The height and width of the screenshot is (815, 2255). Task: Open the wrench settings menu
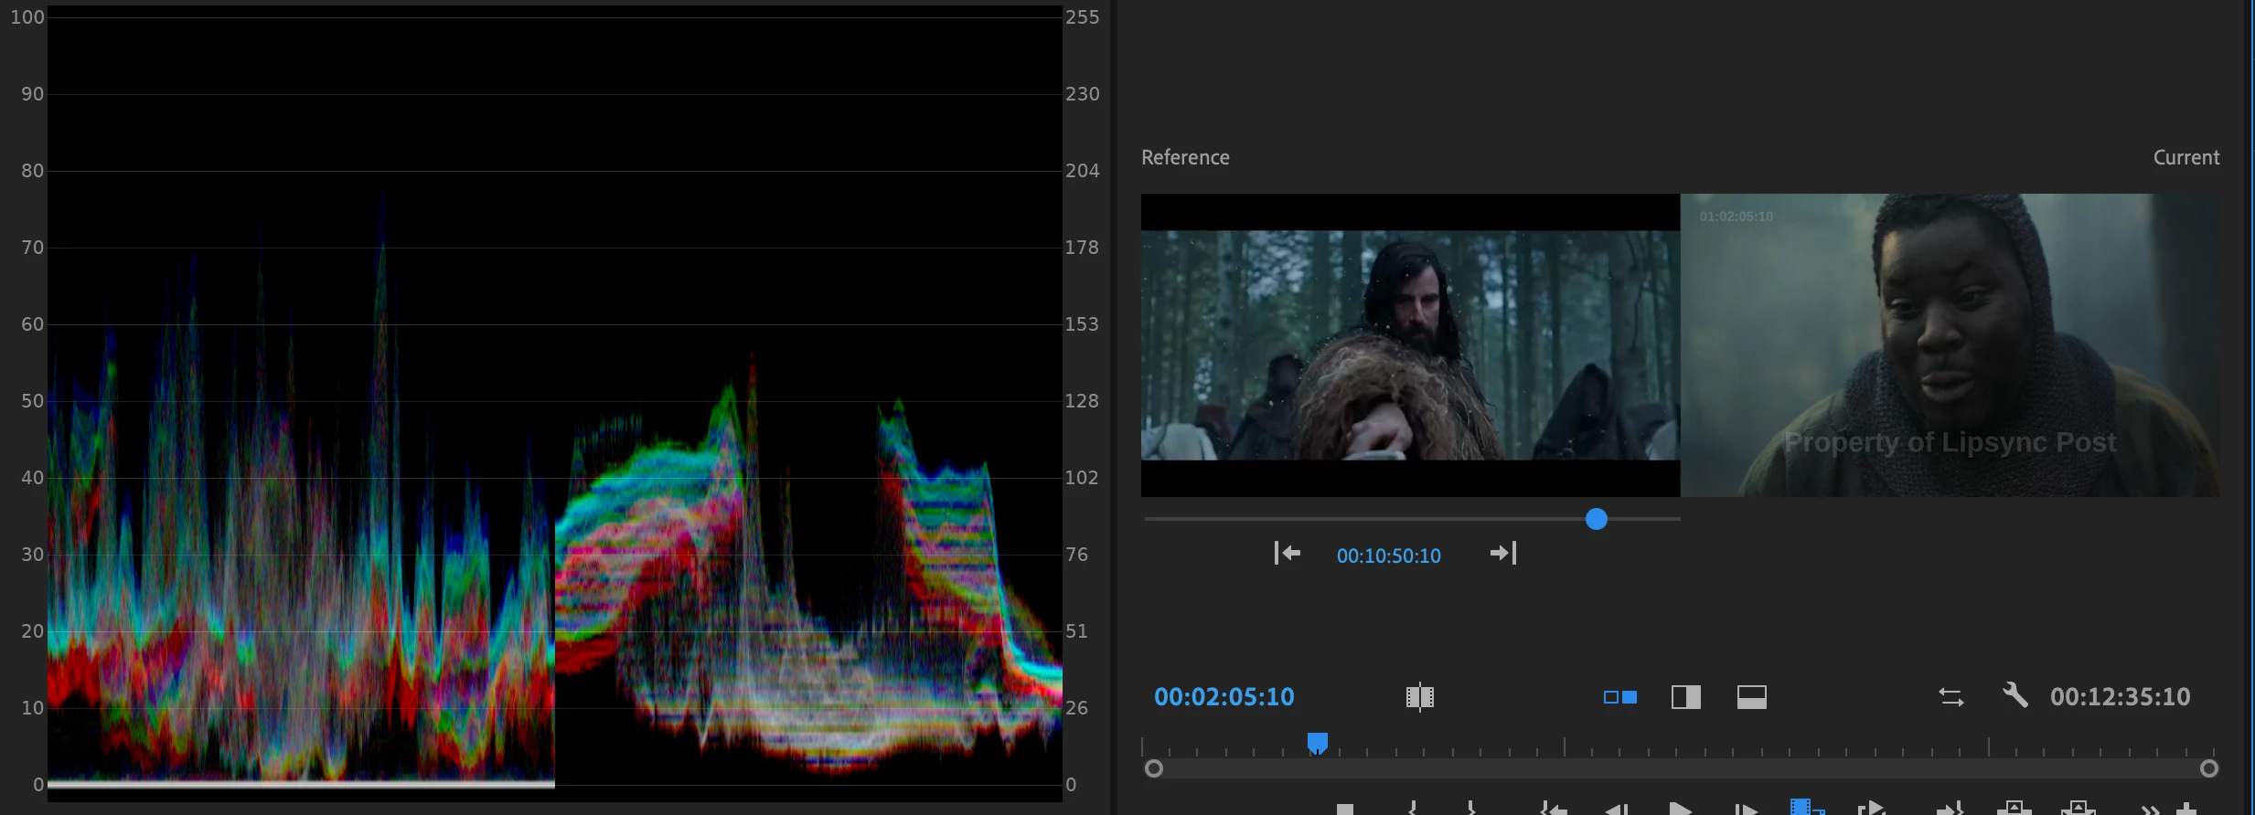tap(2015, 695)
